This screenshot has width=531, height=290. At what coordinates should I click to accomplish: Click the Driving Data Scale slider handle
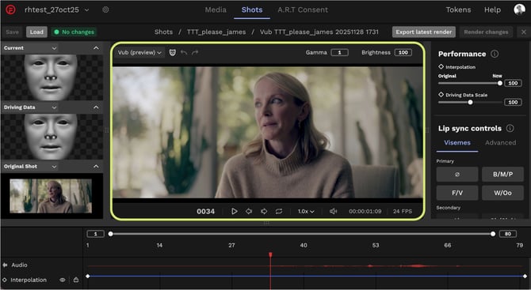click(470, 102)
